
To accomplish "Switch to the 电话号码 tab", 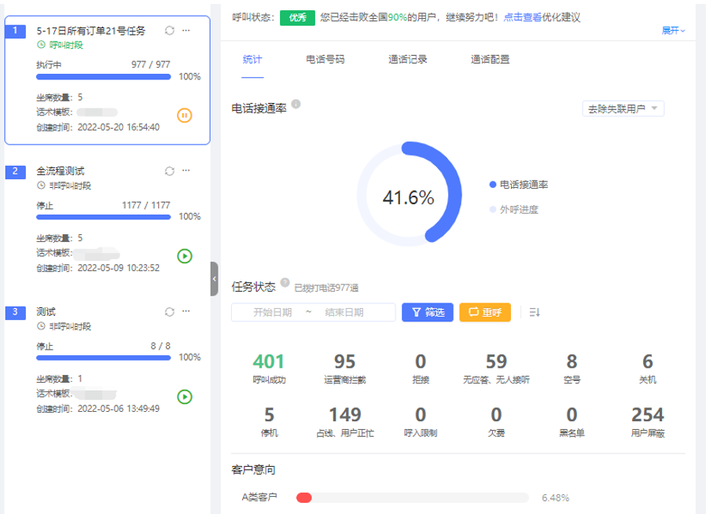I will (325, 59).
